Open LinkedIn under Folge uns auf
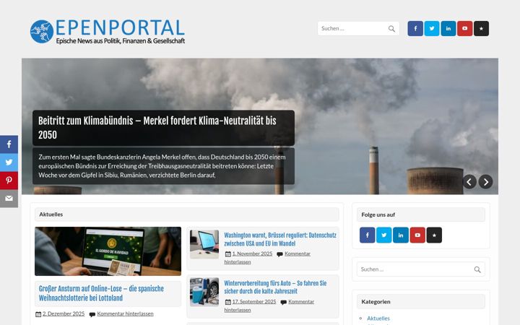This screenshot has width=520, height=325. tap(401, 235)
